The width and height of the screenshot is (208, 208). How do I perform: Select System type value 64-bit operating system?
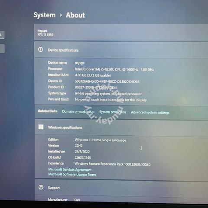(x=108, y=94)
